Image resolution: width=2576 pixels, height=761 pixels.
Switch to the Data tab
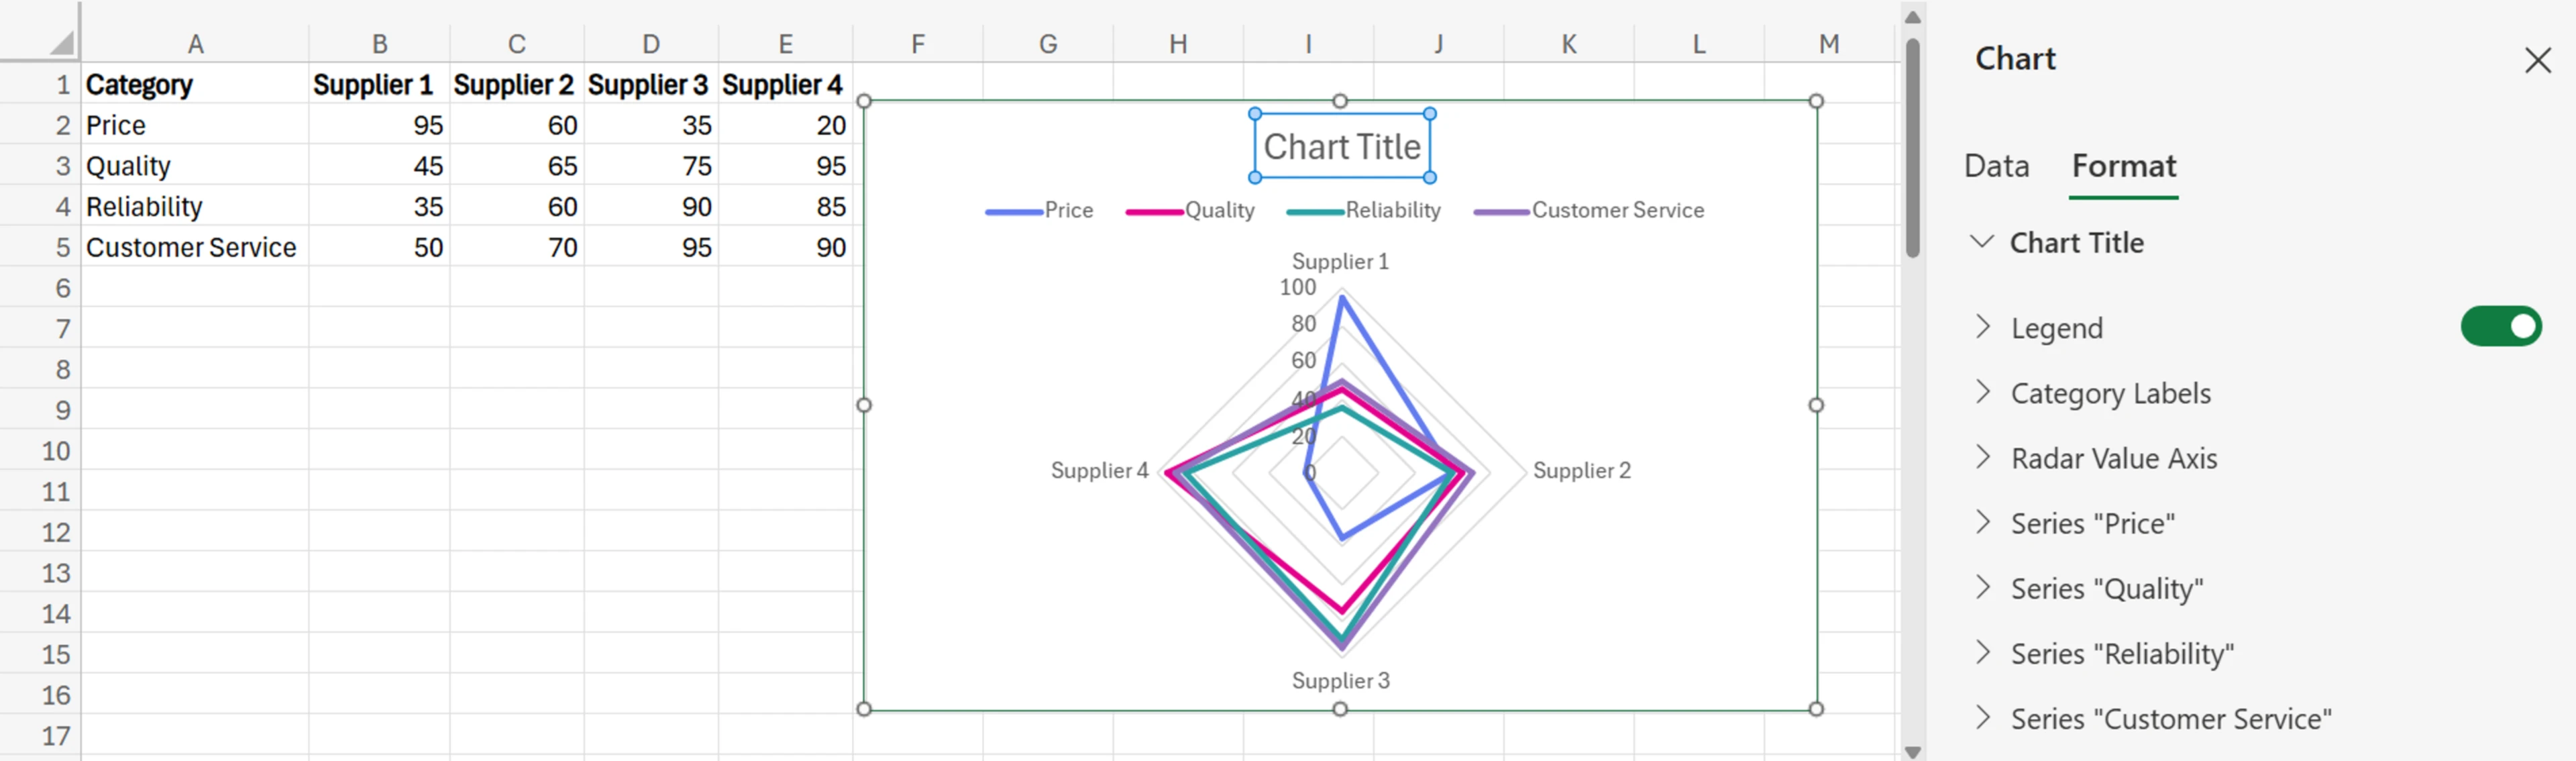[1994, 166]
